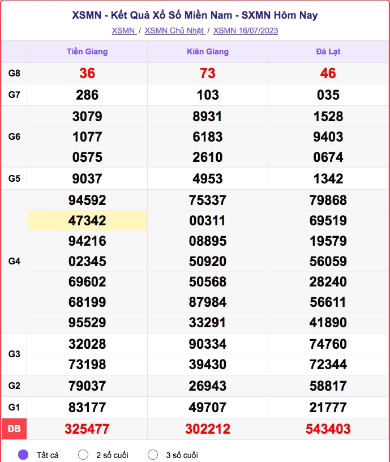Viewport: 390px width, 462px height.
Task: Click the G5 row label
Action: click(14, 178)
